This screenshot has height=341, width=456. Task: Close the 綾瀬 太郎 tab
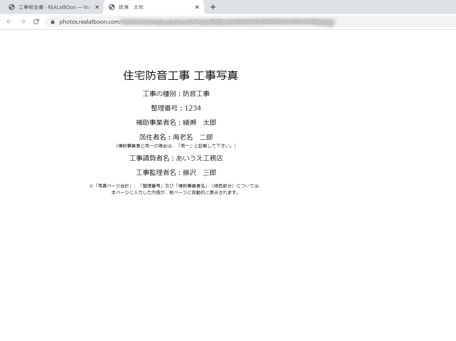[197, 7]
